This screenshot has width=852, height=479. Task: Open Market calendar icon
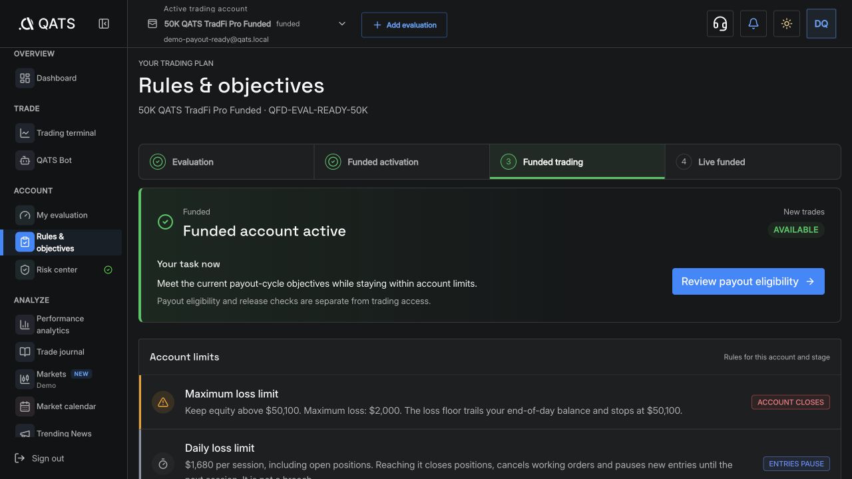coord(25,406)
